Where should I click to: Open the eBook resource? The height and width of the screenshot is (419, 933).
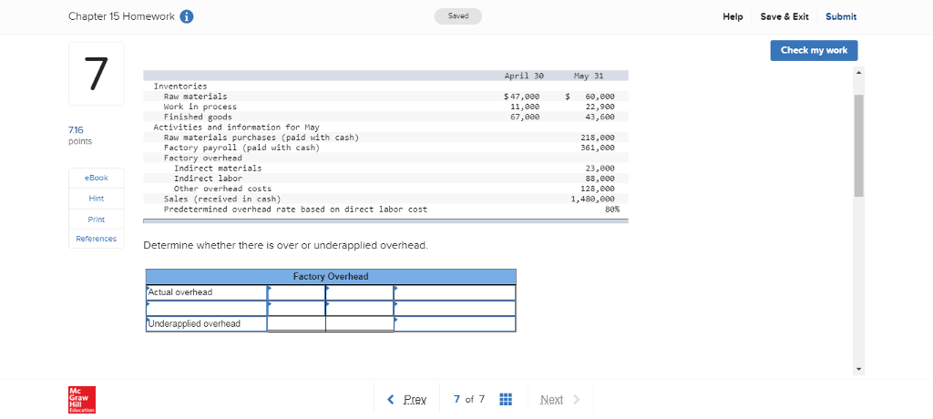click(x=96, y=178)
